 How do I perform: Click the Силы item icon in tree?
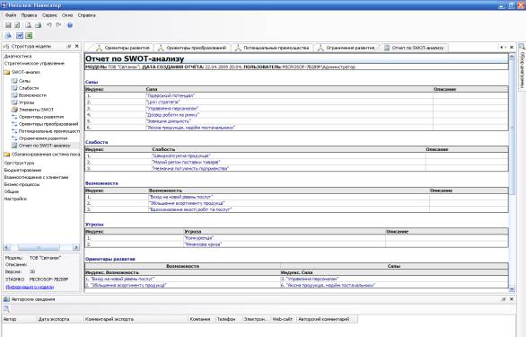(14, 81)
